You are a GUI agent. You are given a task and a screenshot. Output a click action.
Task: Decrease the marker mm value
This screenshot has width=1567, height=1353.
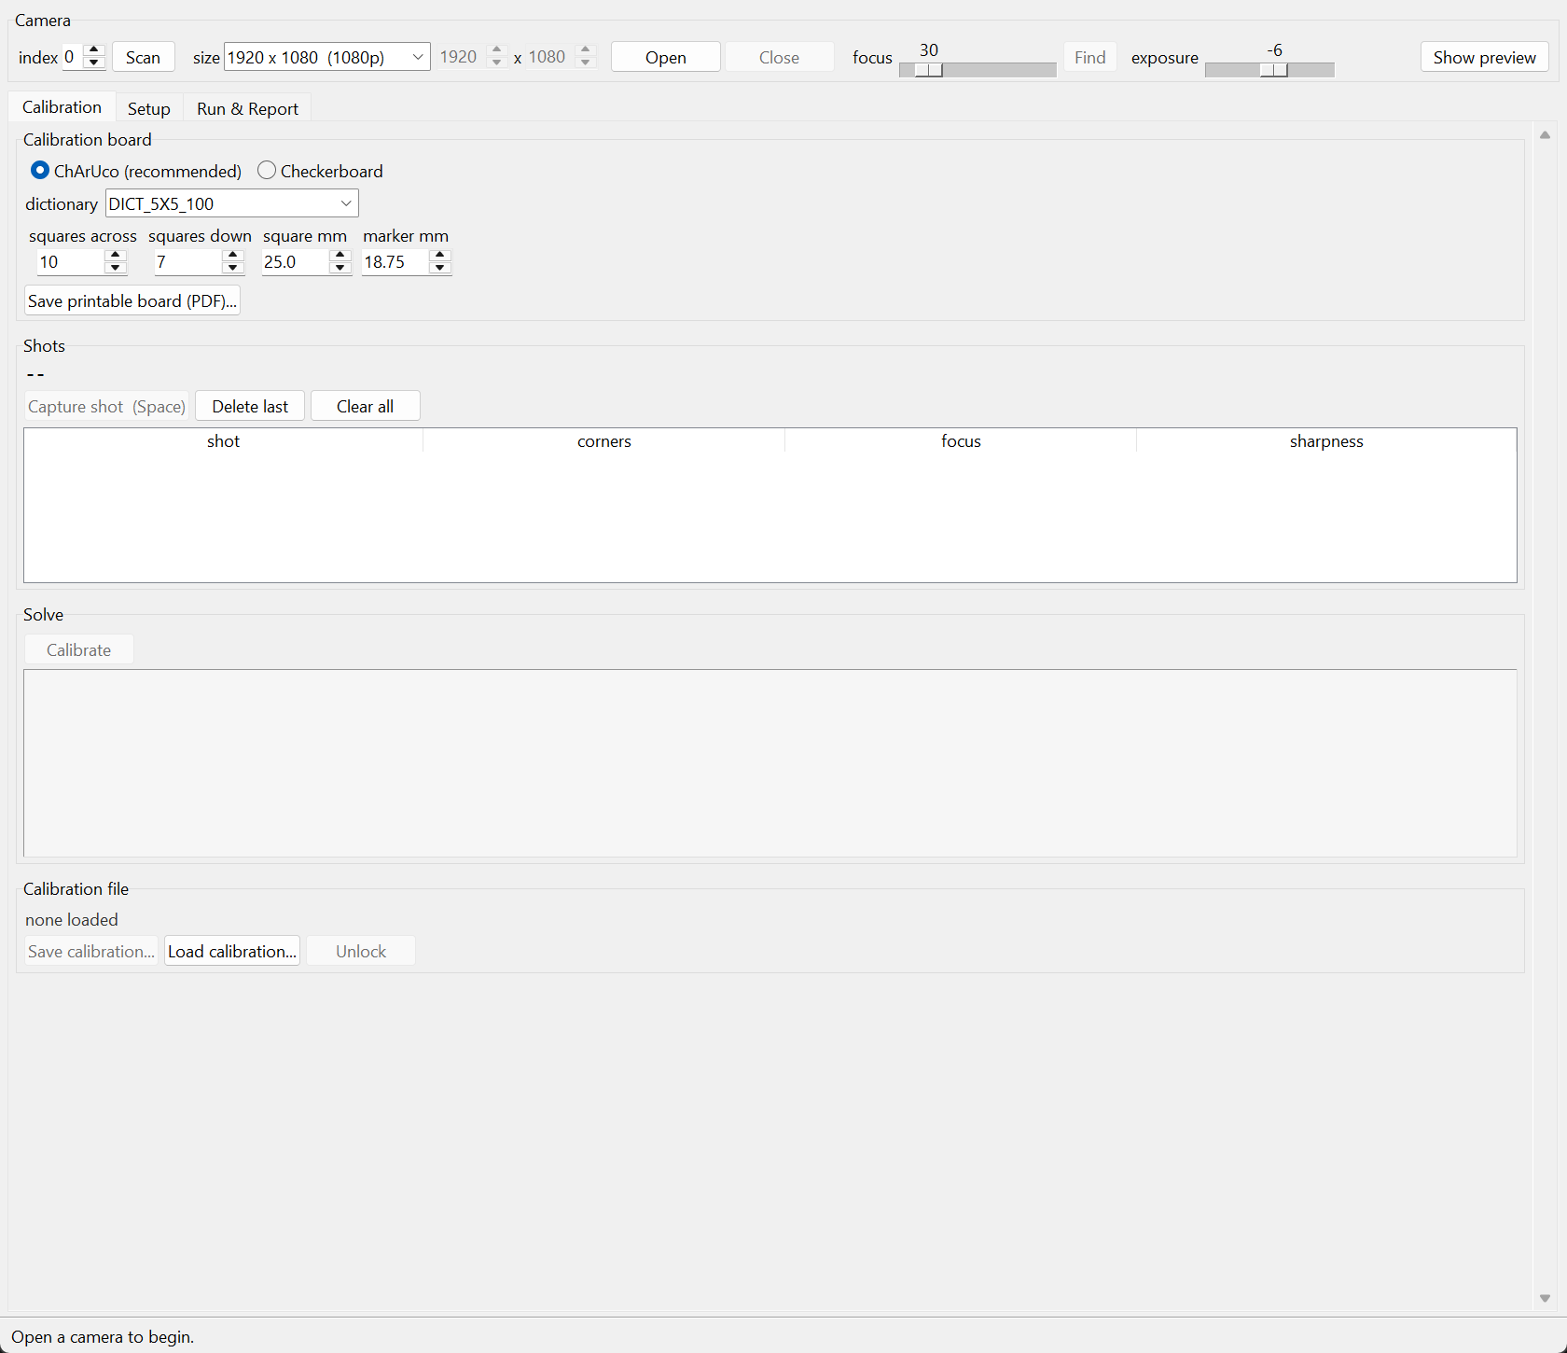click(440, 268)
